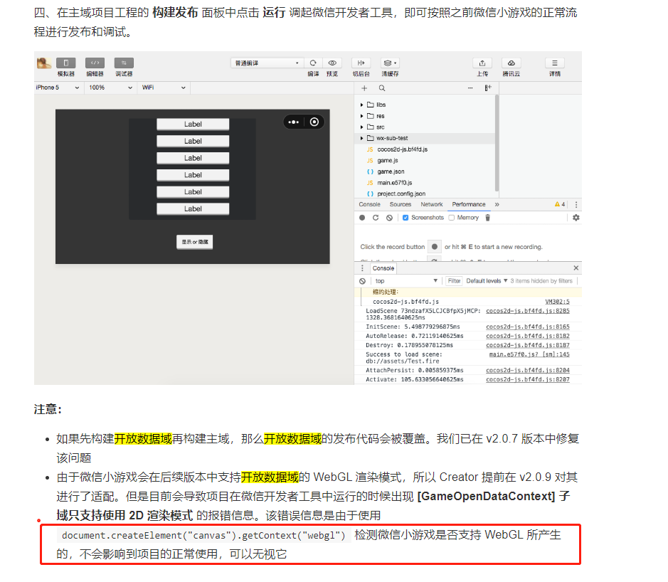Click the reload and record icon
This screenshot has height=582, width=668.
[x=376, y=218]
